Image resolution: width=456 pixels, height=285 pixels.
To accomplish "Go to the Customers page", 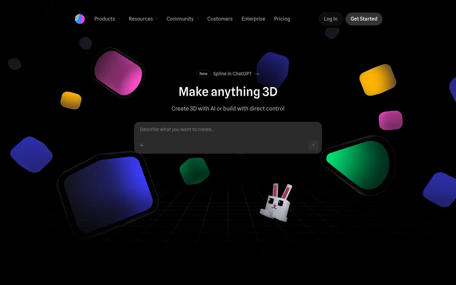I will [x=220, y=19].
